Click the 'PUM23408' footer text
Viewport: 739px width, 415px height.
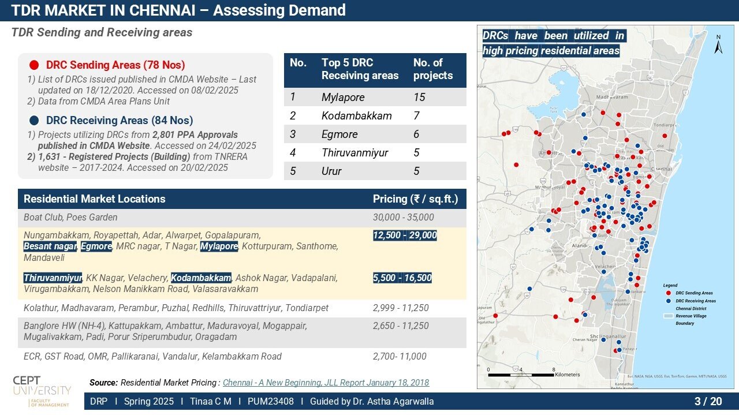pos(270,401)
